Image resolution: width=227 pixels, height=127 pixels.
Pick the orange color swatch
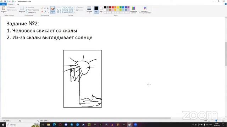[115, 7]
